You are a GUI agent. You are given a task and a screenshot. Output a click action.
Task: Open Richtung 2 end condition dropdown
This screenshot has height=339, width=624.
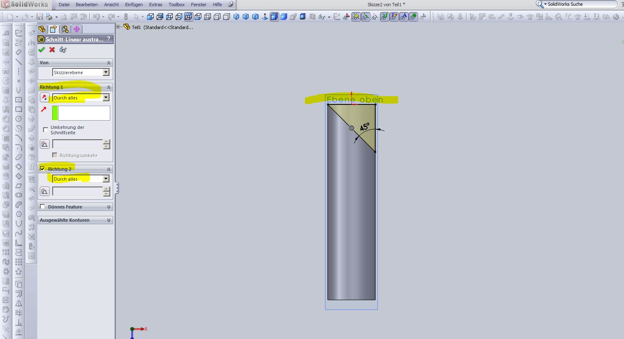coord(106,179)
